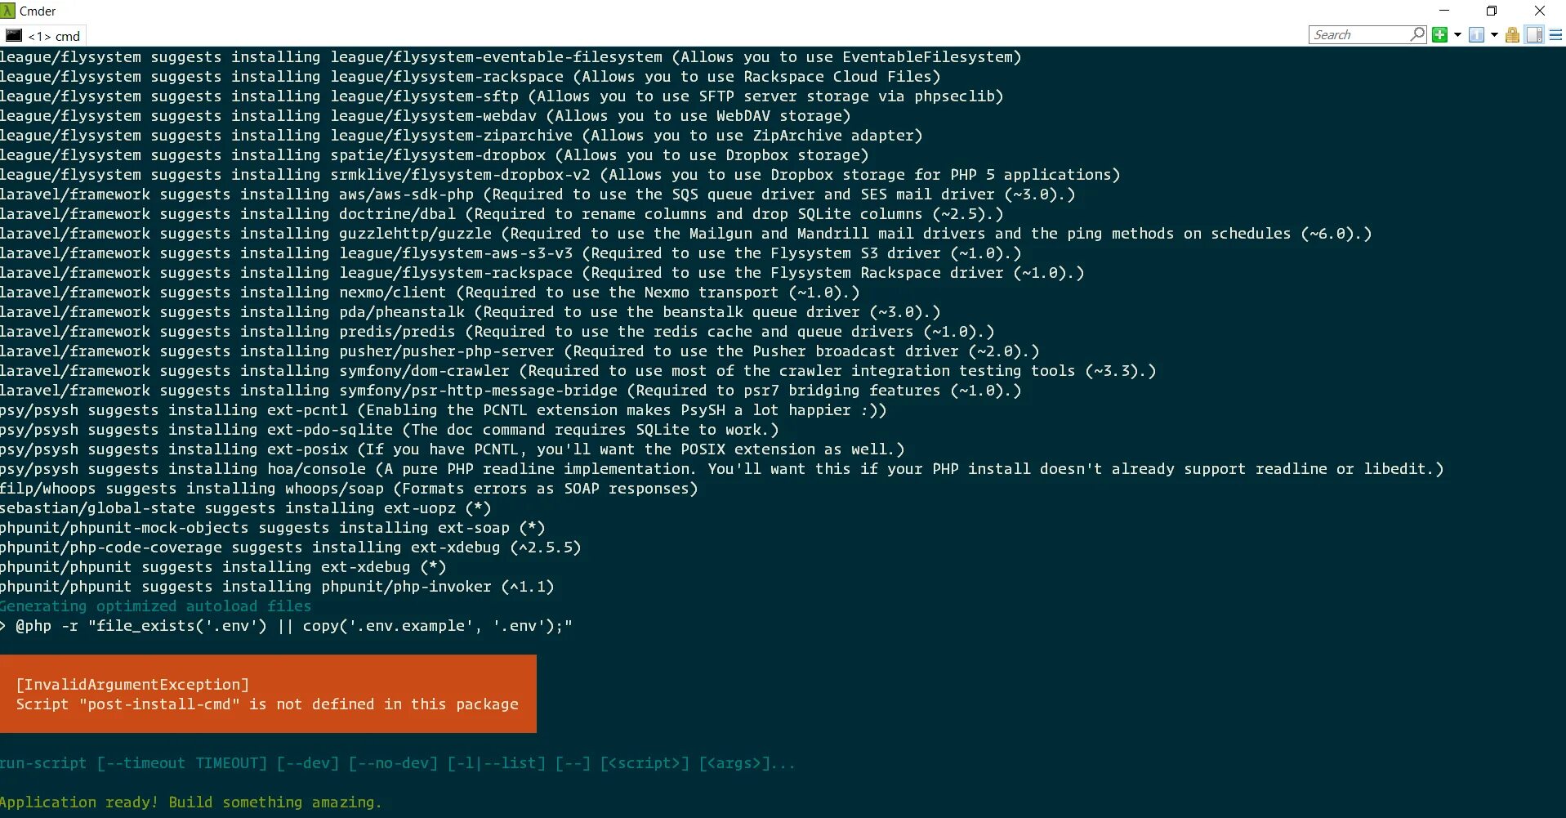The width and height of the screenshot is (1566, 818).
Task: Close the Cmder window
Action: [1540, 11]
